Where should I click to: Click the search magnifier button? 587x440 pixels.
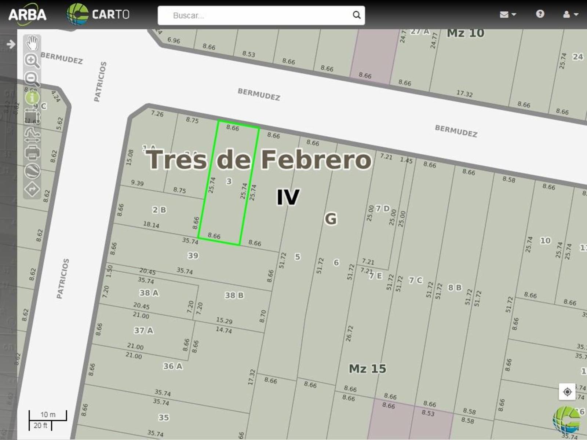(x=356, y=15)
